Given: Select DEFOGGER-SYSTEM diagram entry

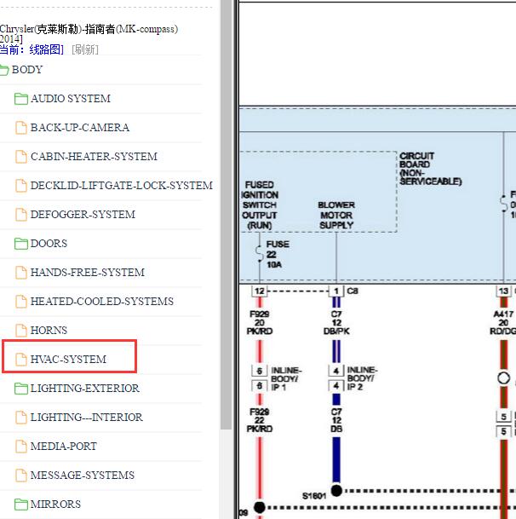Looking at the screenshot, I should [83, 215].
